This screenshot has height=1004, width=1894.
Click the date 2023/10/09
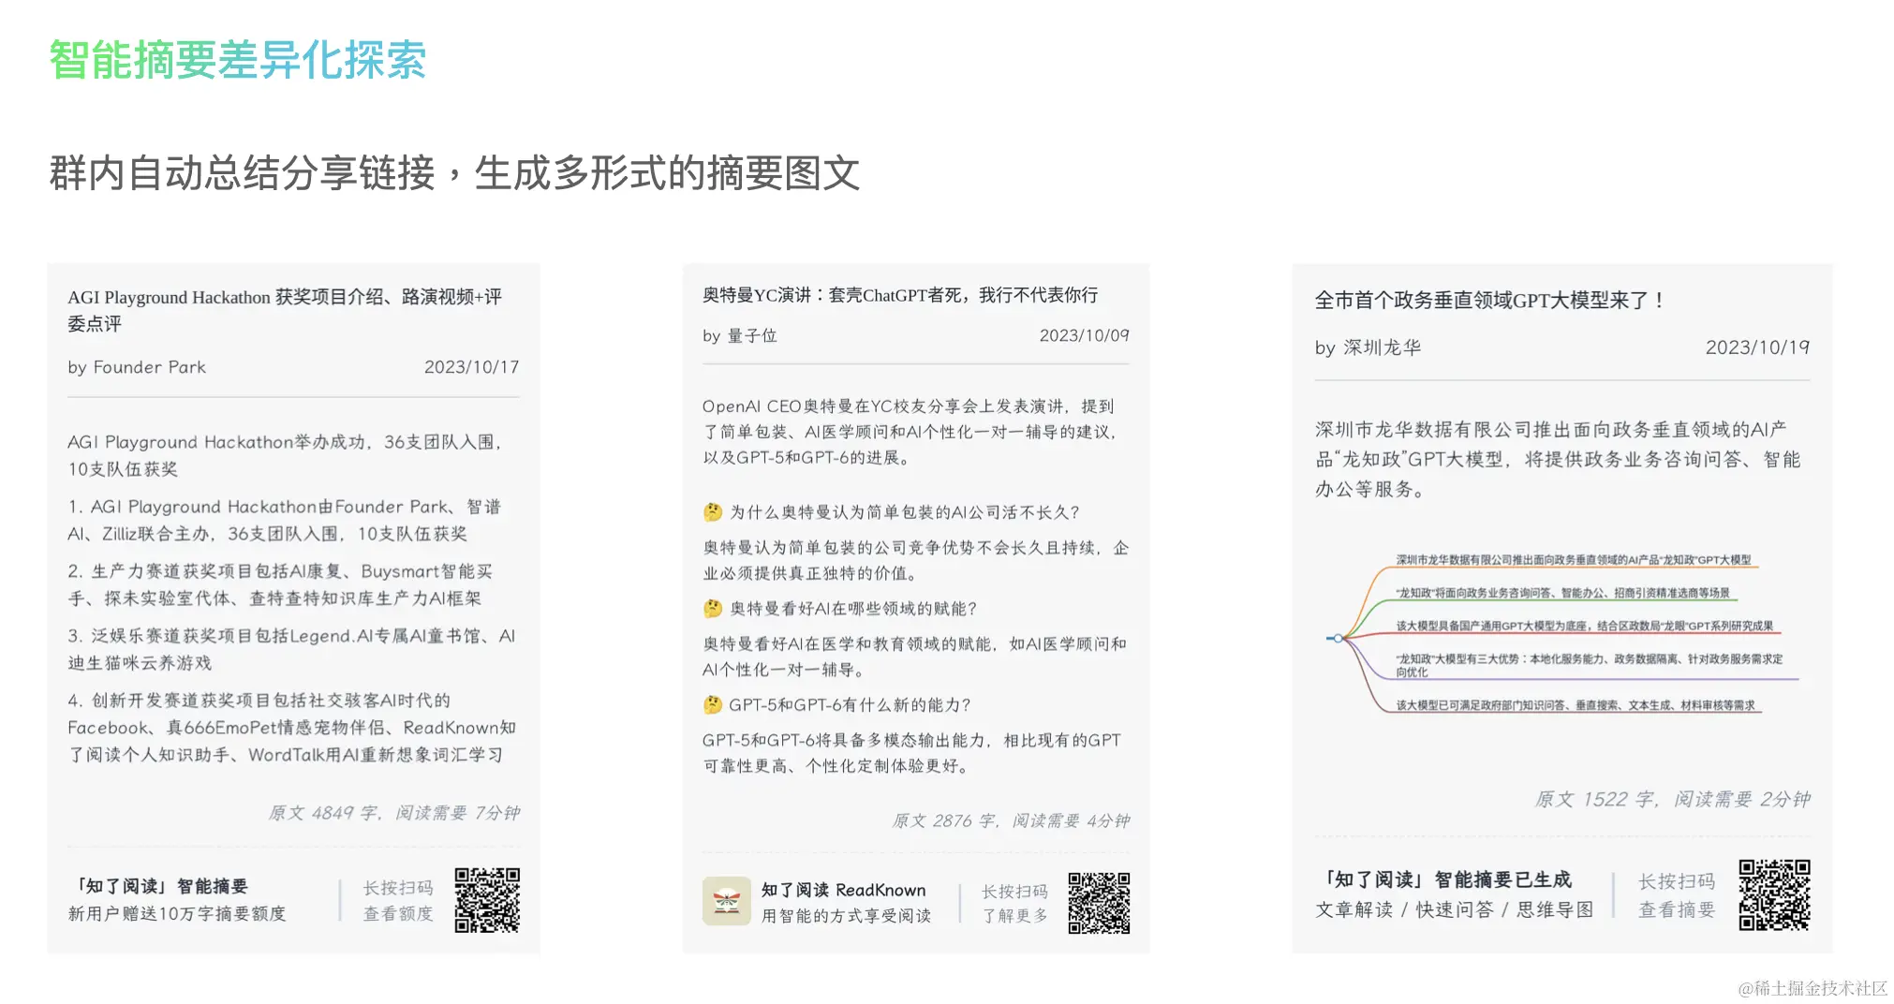pos(1084,335)
